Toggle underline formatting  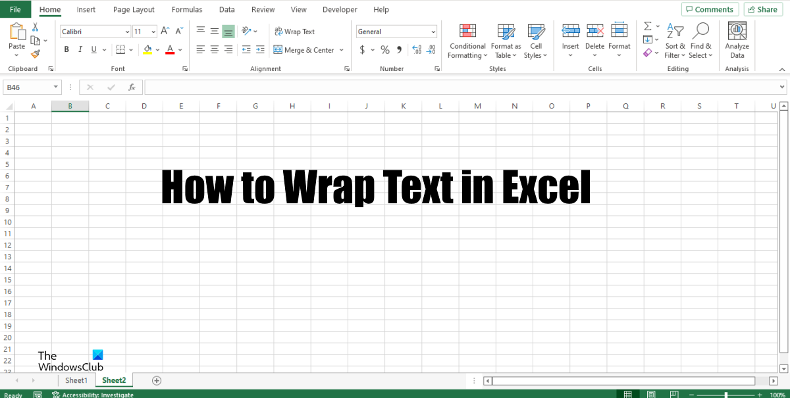pyautogui.click(x=93, y=49)
